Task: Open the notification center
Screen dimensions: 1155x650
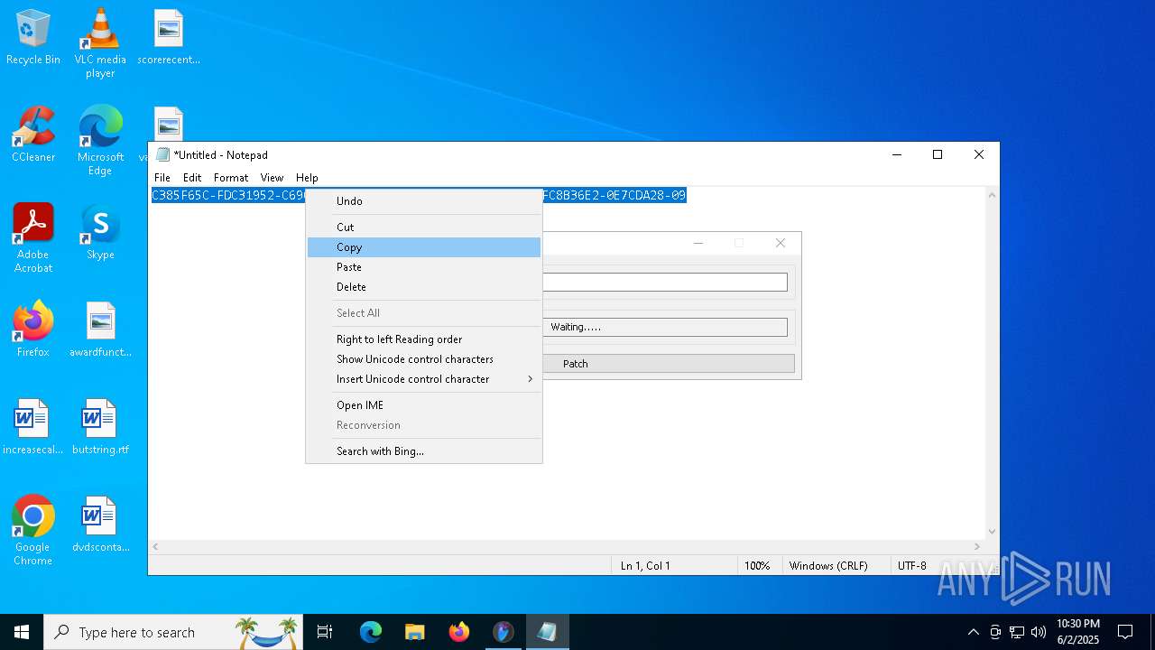Action: point(1125,632)
